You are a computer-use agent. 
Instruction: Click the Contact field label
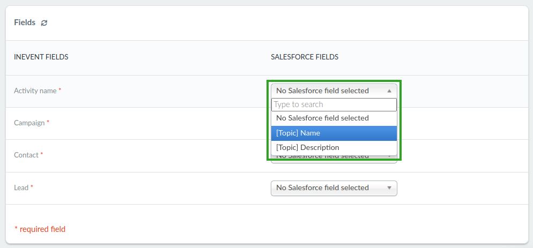[26, 155]
